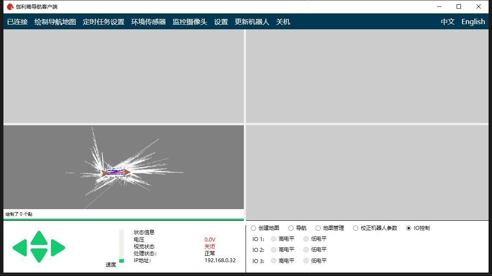
Task: Open the 环境传感器 menu item
Action: tap(148, 22)
